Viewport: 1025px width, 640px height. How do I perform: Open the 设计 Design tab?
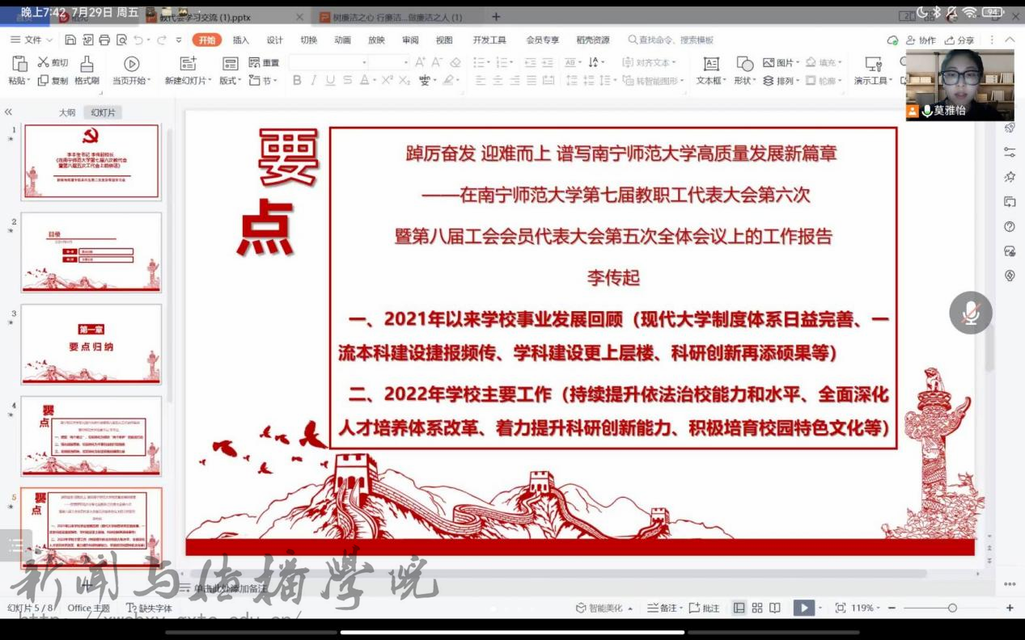[275, 40]
